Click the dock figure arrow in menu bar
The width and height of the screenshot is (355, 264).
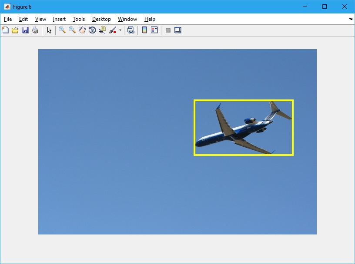[351, 19]
